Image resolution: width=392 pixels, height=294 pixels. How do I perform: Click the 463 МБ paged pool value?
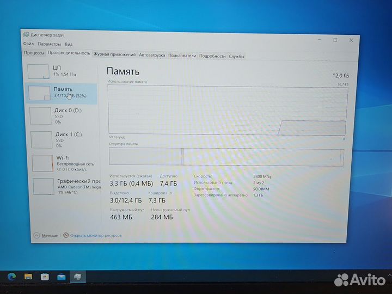click(x=121, y=217)
